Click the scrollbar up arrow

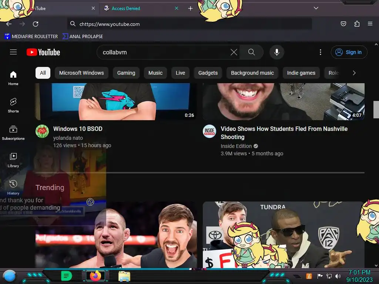click(376, 44)
